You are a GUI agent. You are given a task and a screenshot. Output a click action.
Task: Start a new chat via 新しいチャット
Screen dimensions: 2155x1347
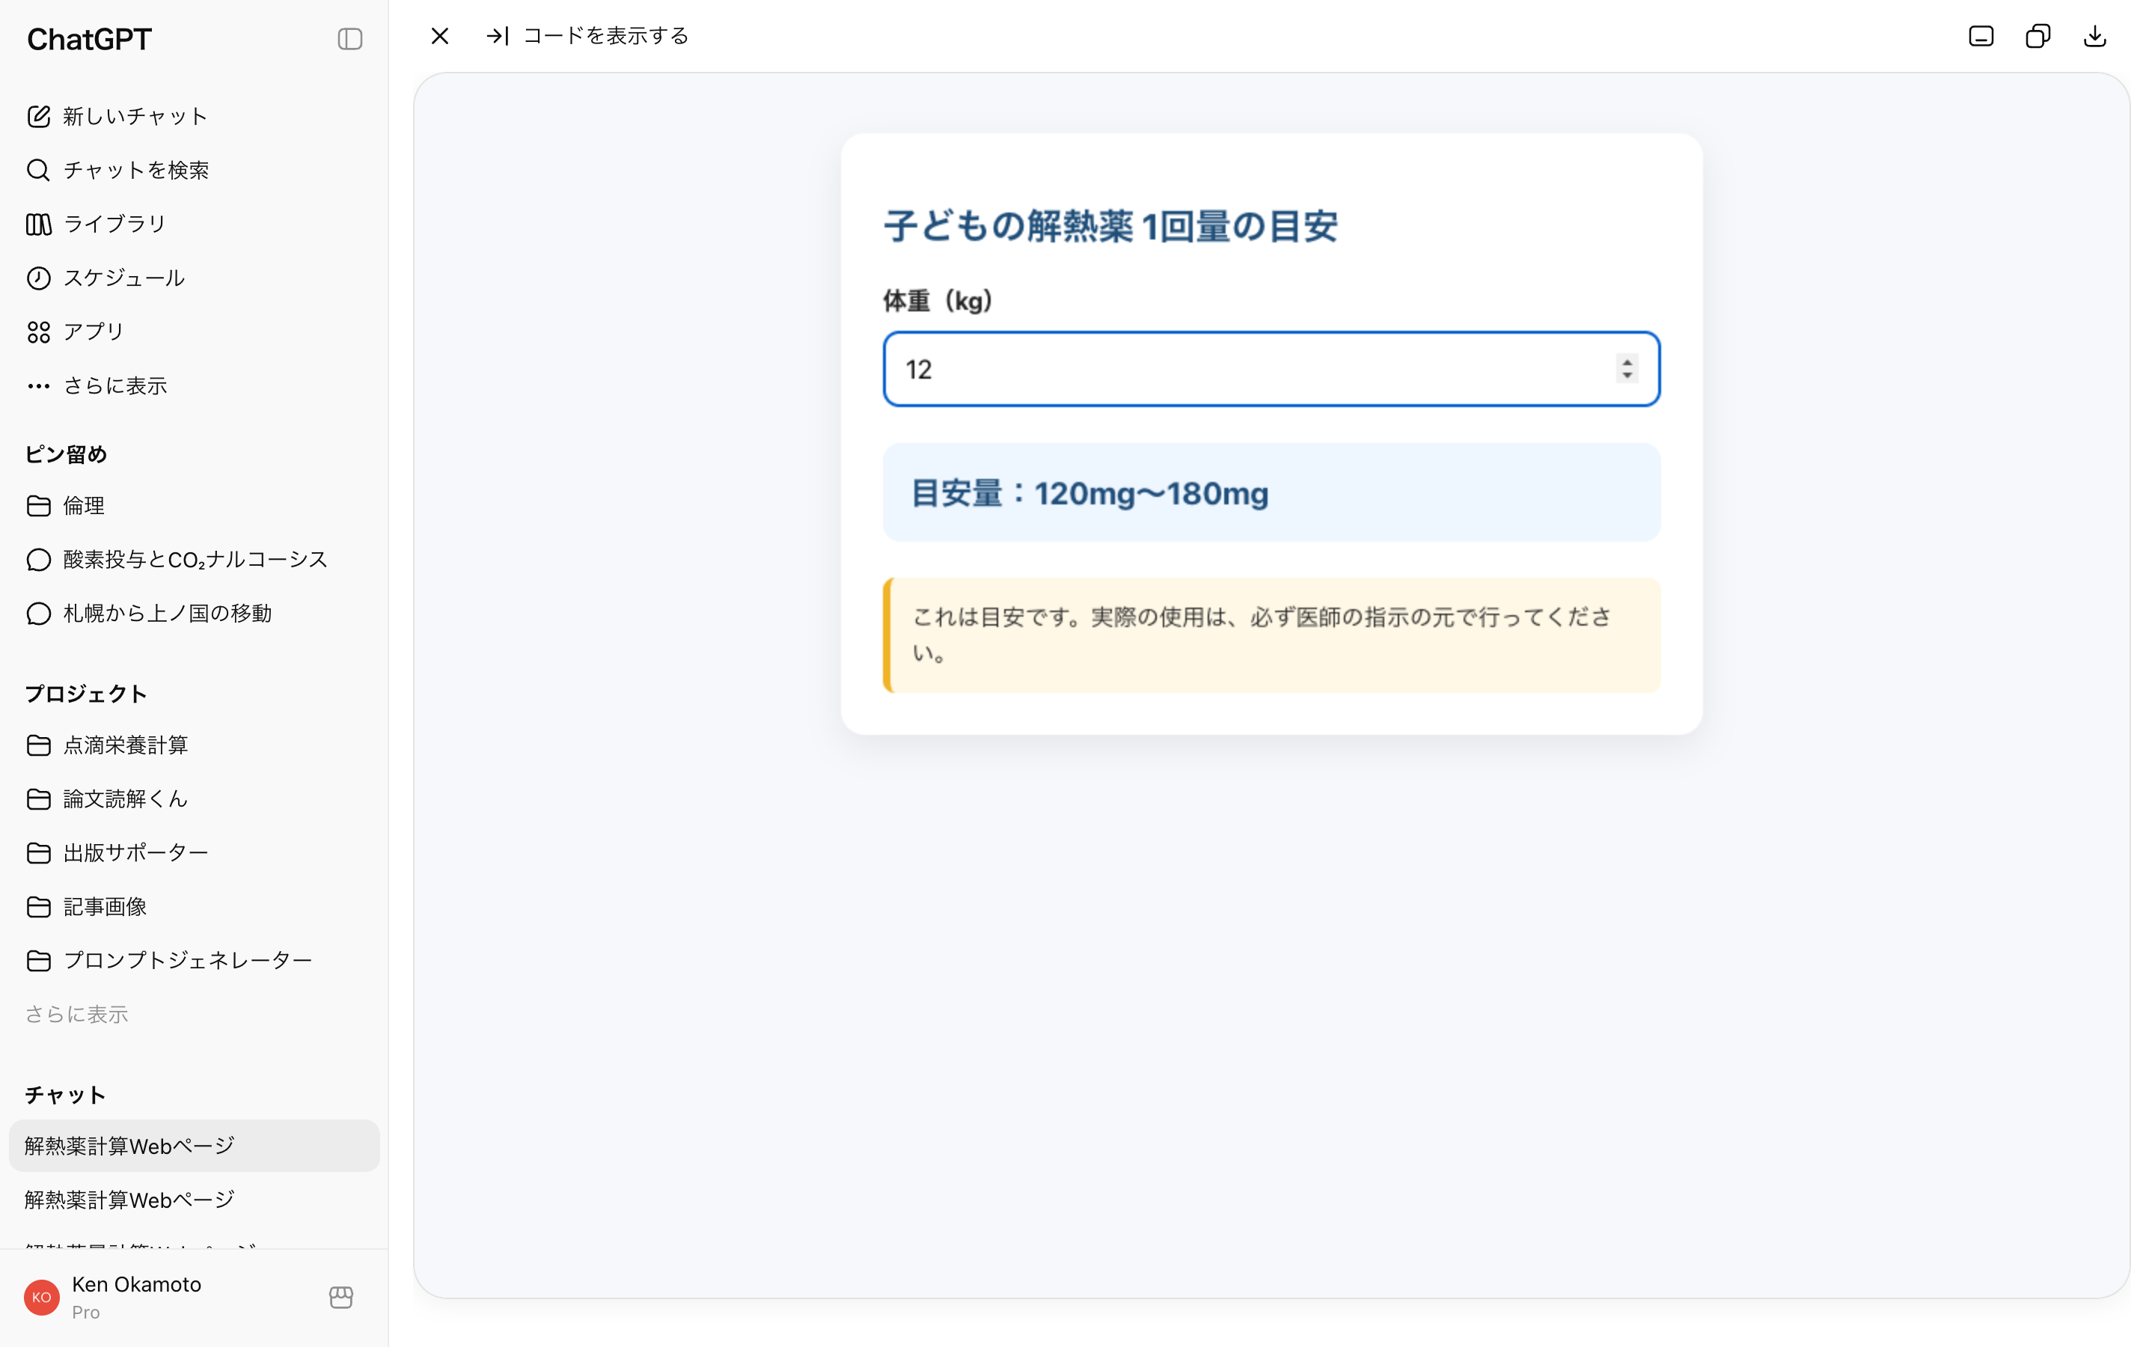pos(194,116)
